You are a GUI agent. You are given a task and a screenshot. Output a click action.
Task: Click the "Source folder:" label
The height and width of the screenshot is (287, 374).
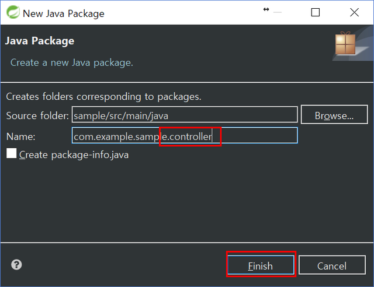pyautogui.click(x=37, y=116)
